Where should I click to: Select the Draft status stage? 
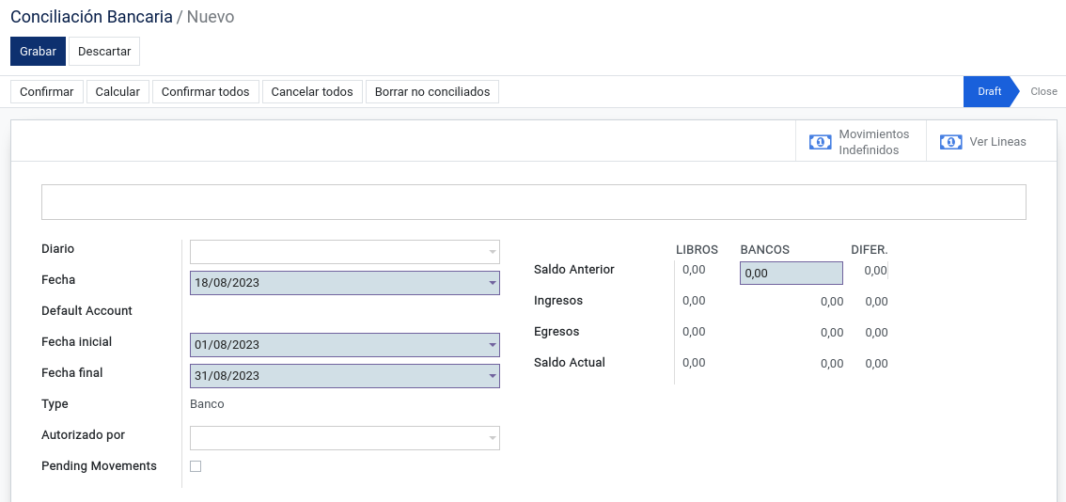990,91
